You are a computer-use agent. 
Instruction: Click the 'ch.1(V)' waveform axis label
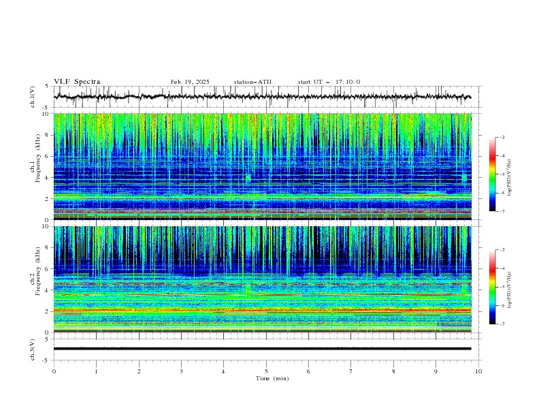tap(33, 97)
